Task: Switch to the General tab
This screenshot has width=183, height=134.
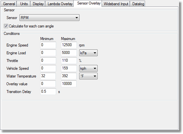Action: click(9, 4)
